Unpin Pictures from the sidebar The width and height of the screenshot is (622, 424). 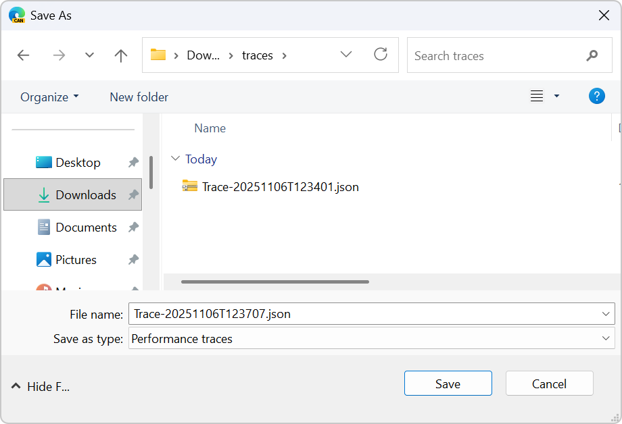point(133,259)
